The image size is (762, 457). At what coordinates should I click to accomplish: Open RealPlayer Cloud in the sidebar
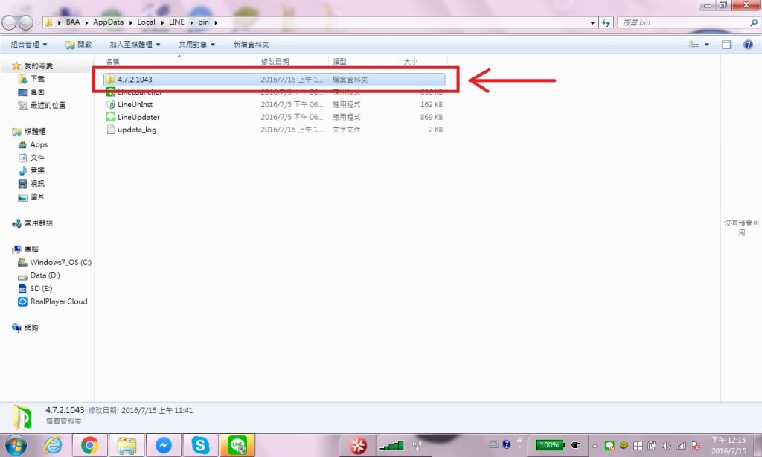pos(53,301)
